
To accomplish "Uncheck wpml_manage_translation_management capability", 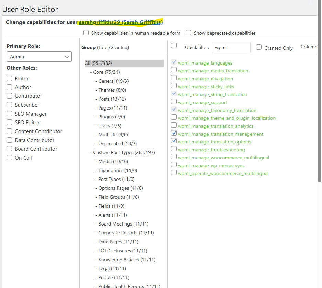I will pos(174,133).
